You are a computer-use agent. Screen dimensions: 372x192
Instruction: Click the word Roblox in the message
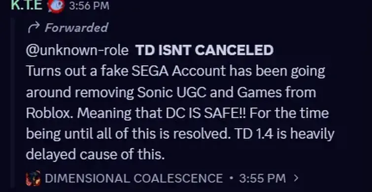tap(50, 113)
